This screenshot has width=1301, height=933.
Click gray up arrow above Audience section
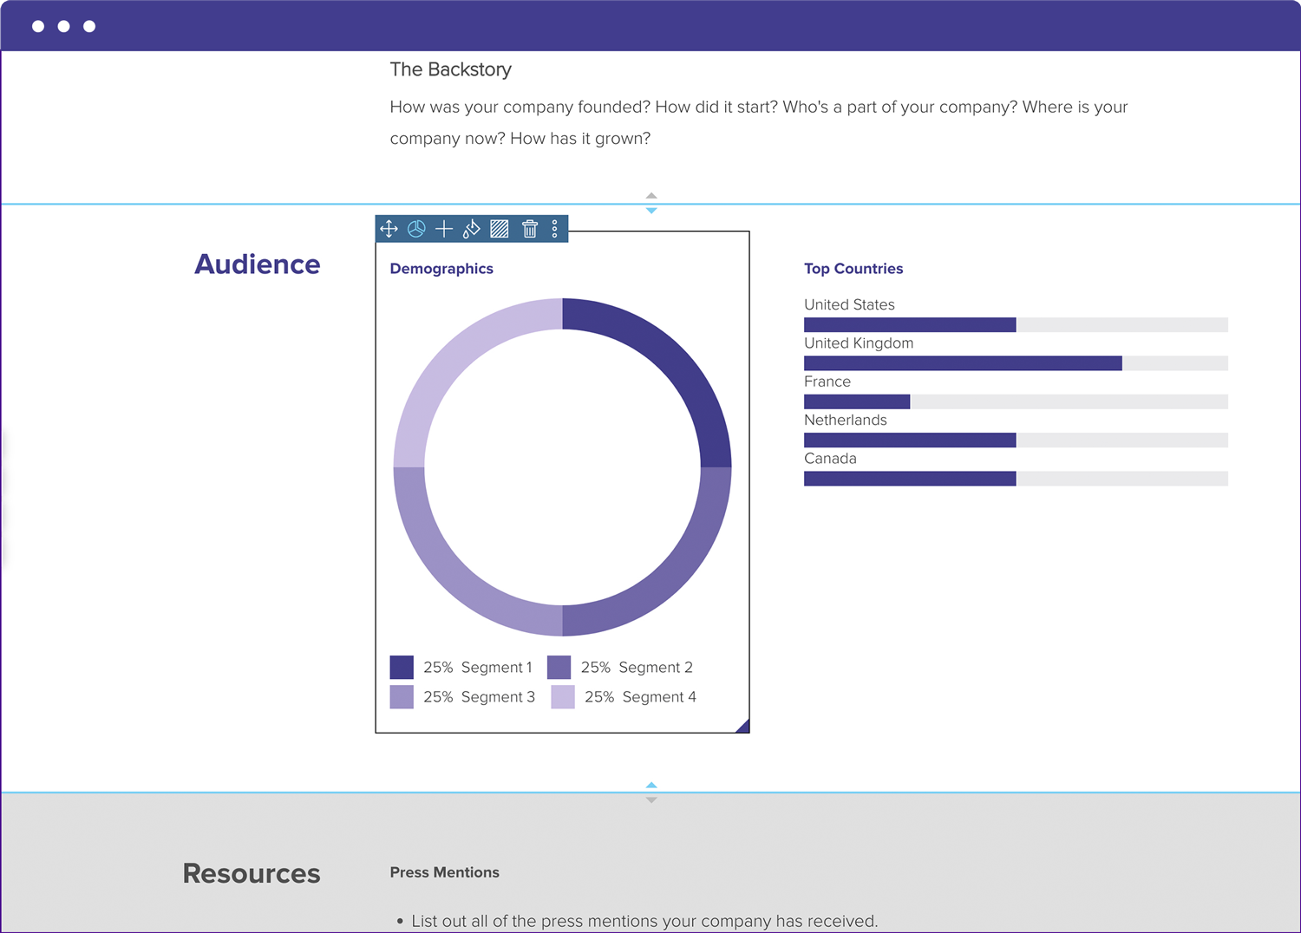pyautogui.click(x=651, y=196)
